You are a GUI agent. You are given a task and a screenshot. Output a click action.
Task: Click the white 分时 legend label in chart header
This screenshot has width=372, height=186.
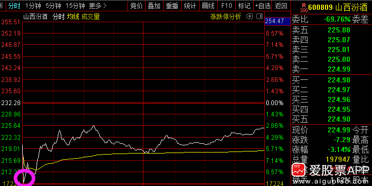(x=59, y=16)
